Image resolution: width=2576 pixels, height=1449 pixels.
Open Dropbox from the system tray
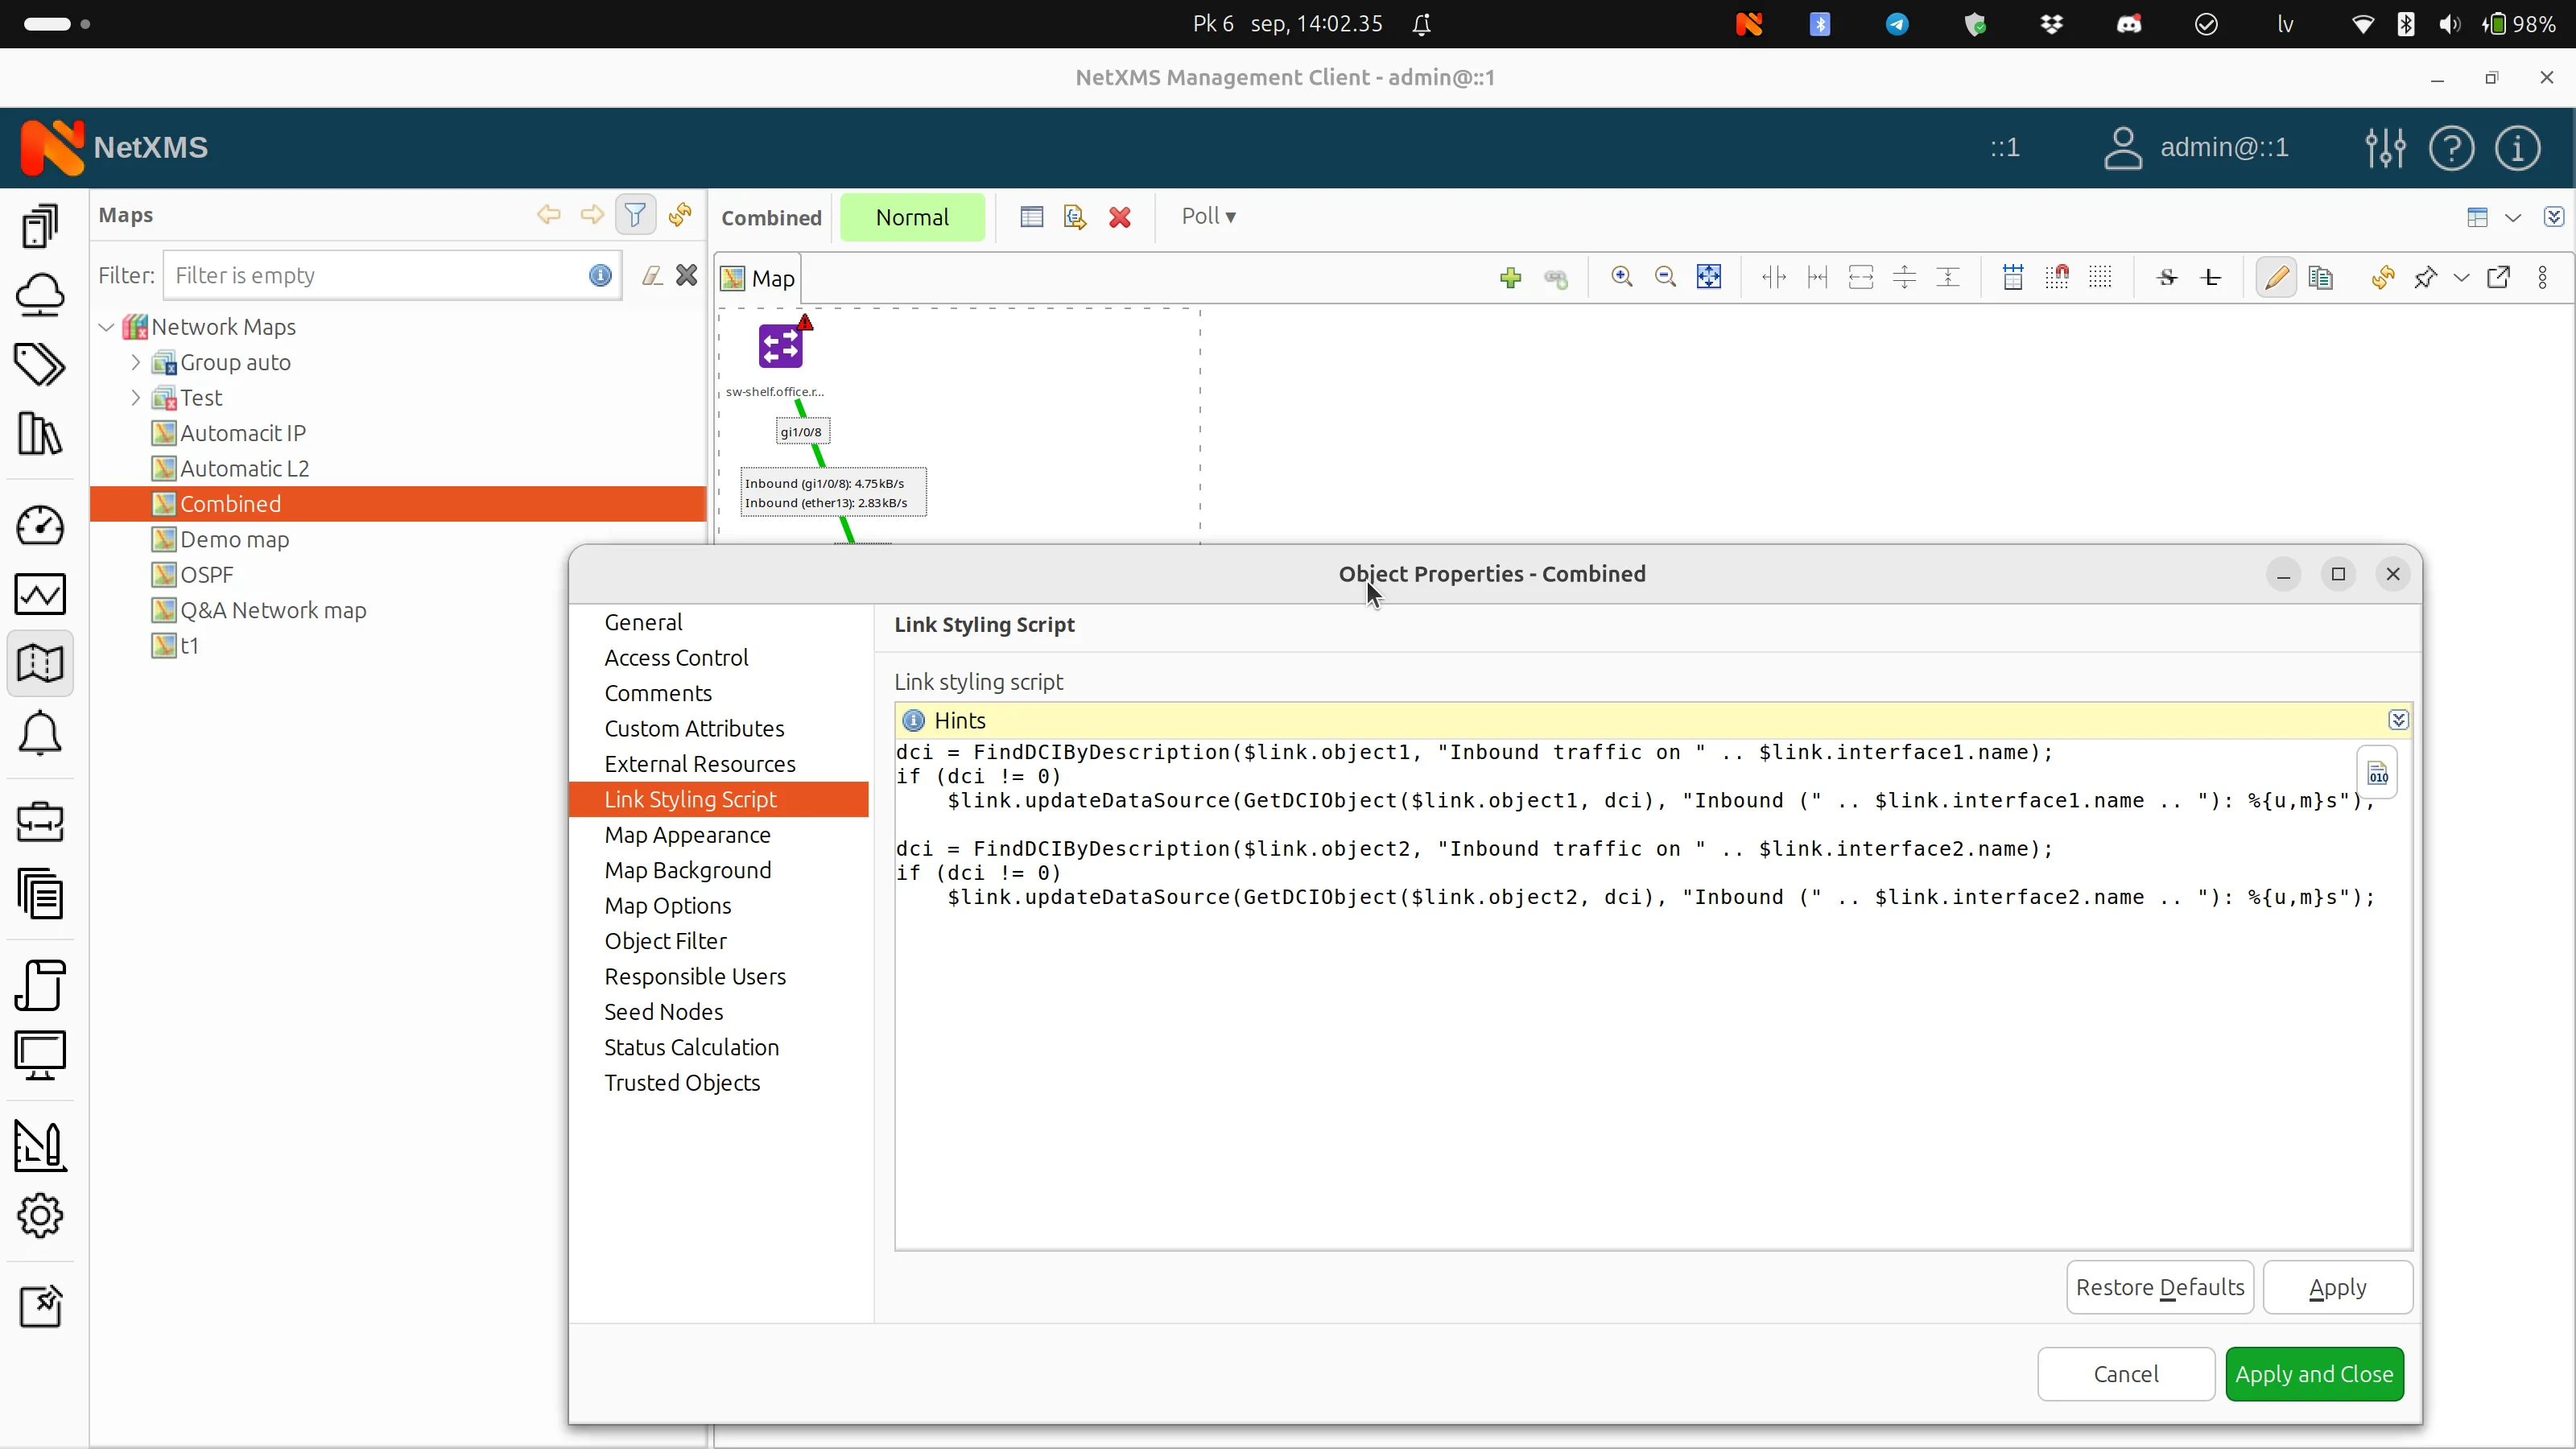2052,24
